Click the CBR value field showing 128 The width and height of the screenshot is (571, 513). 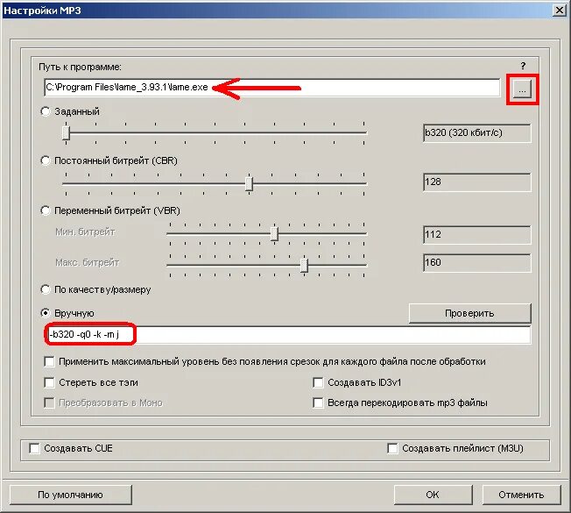tap(477, 182)
